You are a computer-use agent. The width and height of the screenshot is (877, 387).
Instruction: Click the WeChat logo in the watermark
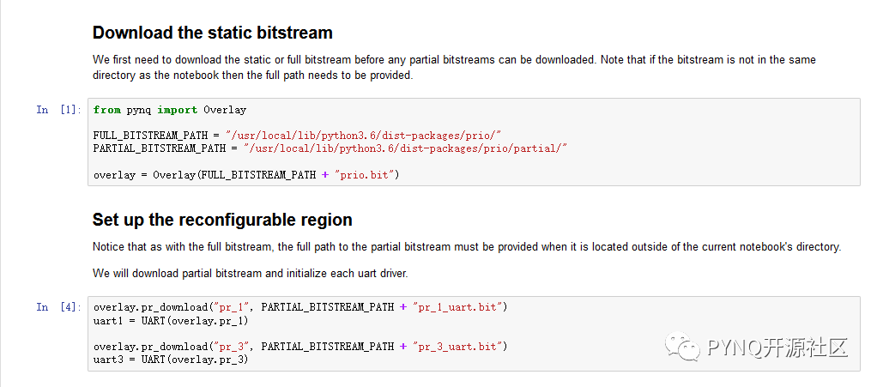point(686,347)
